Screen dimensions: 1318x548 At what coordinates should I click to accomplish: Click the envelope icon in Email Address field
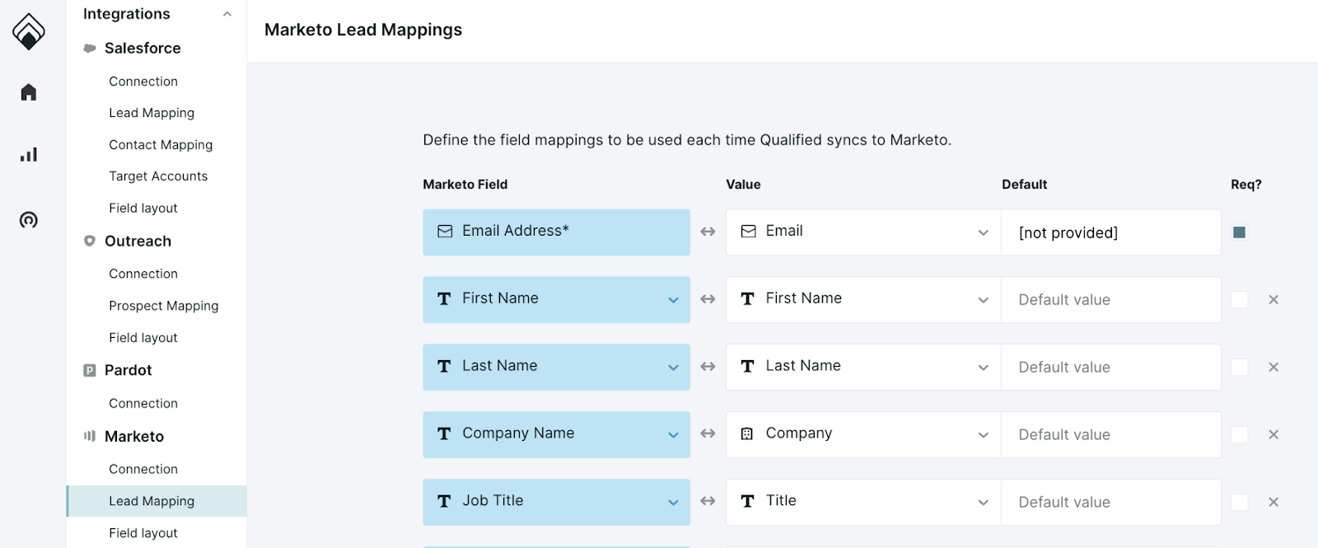tap(445, 232)
